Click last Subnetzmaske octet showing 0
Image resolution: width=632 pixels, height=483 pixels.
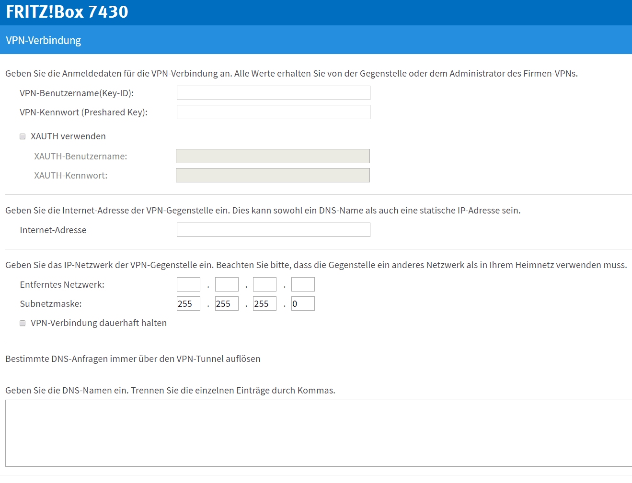(303, 303)
